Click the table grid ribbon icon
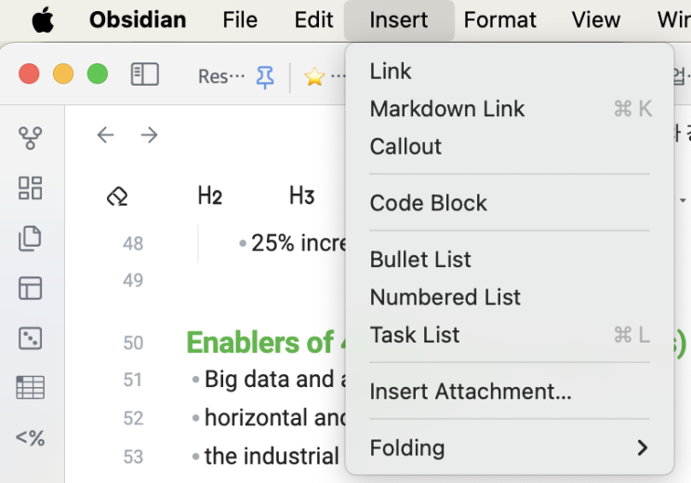Screen dimensions: 691x483 point(31,387)
